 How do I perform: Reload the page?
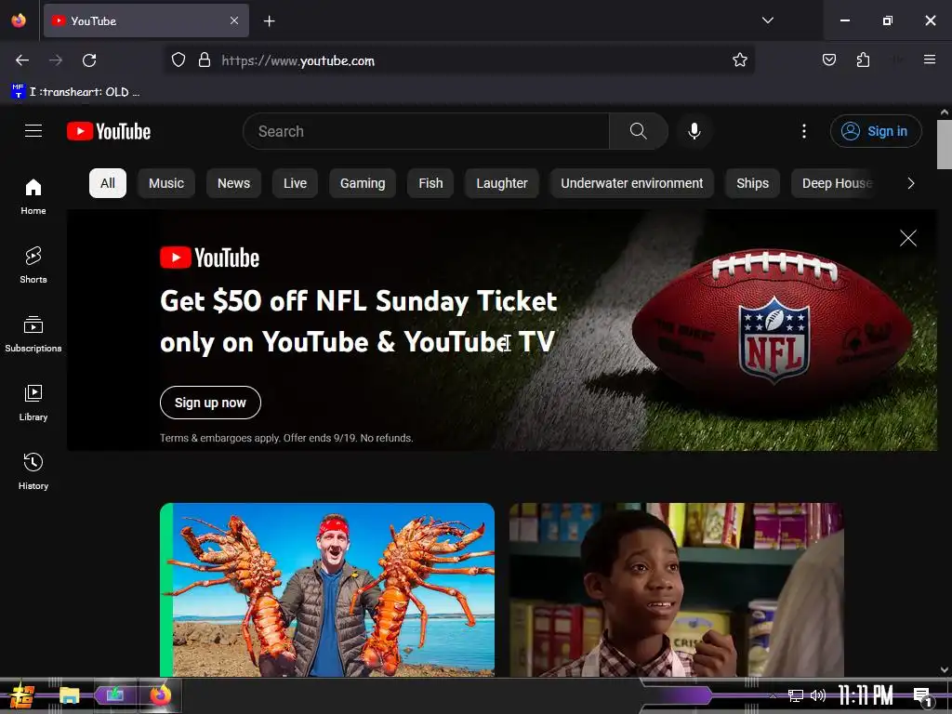pos(89,60)
